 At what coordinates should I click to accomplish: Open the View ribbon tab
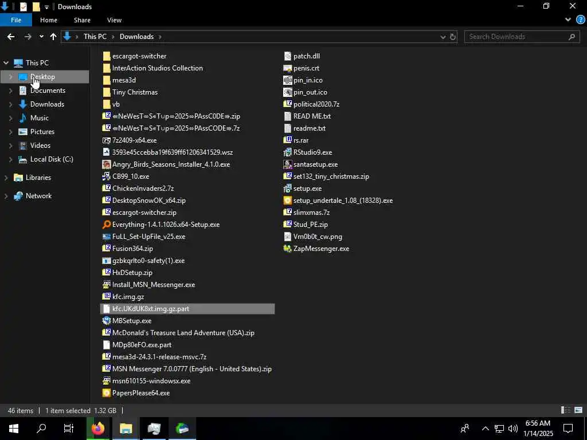[114, 20]
